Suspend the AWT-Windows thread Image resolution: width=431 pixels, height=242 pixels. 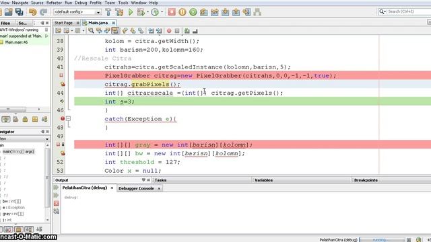(x=46, y=30)
